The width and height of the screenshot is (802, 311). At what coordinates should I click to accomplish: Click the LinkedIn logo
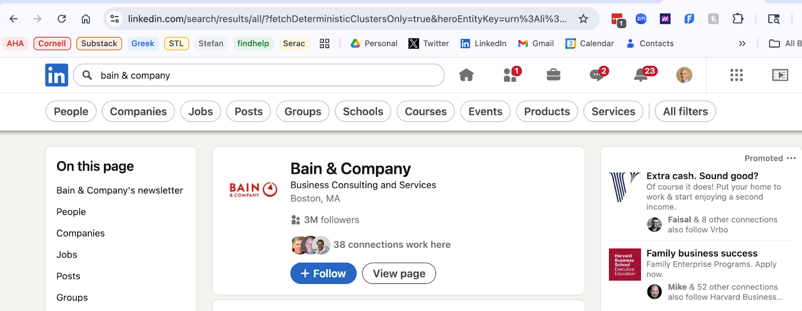[x=57, y=75]
